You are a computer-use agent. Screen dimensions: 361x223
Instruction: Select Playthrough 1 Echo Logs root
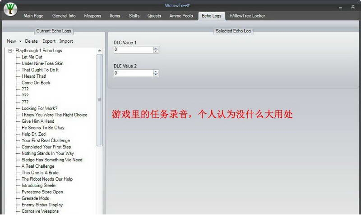pos(39,50)
